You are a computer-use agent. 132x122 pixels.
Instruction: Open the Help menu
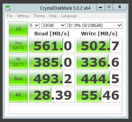[x=53, y=16]
